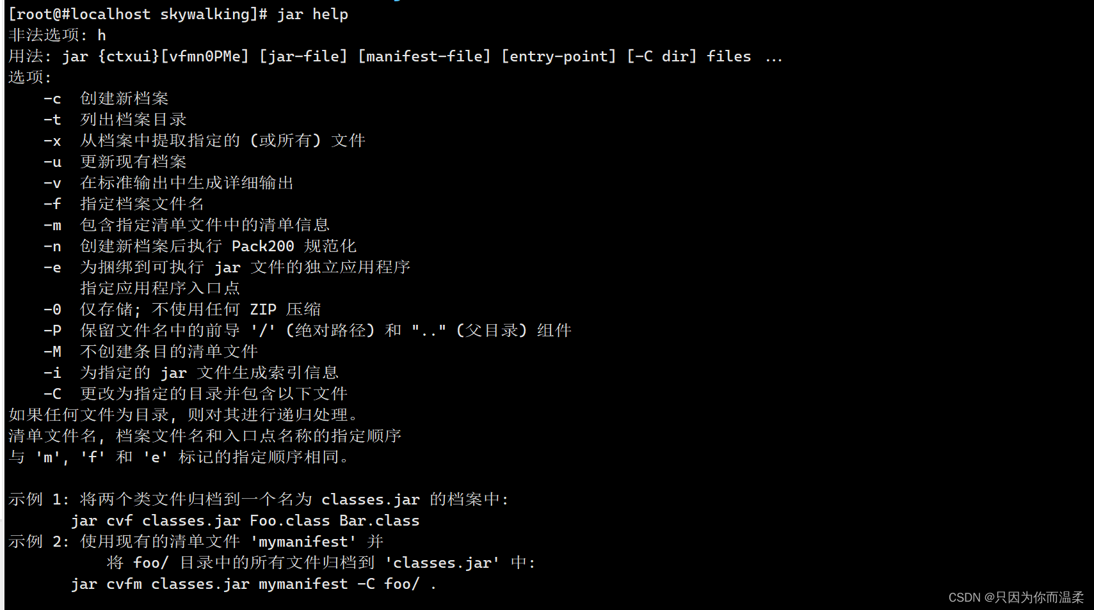Screen dimensions: 1094x610
Task: Click the CSDN author watermark
Action: [x=1016, y=597]
